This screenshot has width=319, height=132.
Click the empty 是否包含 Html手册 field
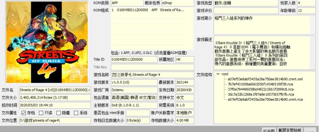coord(138,113)
